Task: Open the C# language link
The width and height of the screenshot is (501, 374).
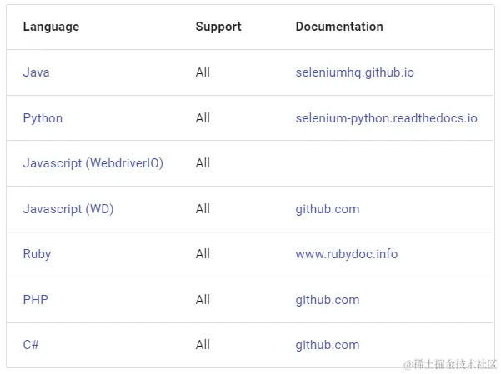Action: pos(31,345)
